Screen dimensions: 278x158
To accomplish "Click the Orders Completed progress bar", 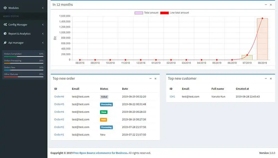I will 24,56.
